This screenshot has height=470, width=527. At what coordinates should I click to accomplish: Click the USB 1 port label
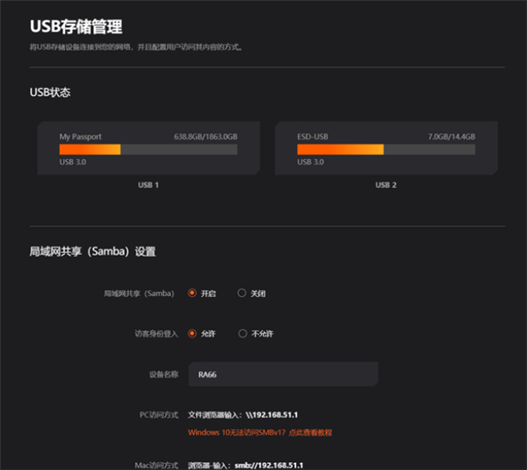click(x=148, y=184)
